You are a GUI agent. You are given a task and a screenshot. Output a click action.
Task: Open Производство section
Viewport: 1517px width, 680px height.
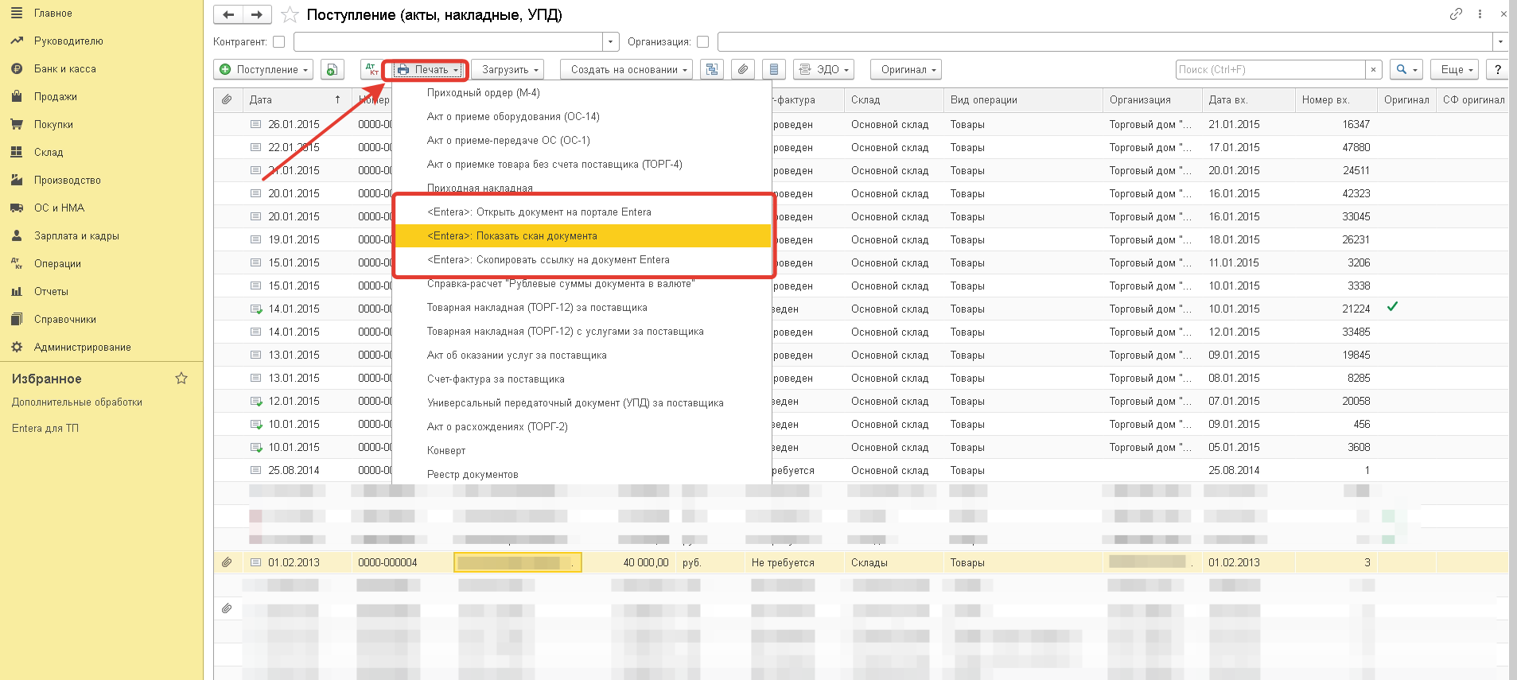pos(68,180)
